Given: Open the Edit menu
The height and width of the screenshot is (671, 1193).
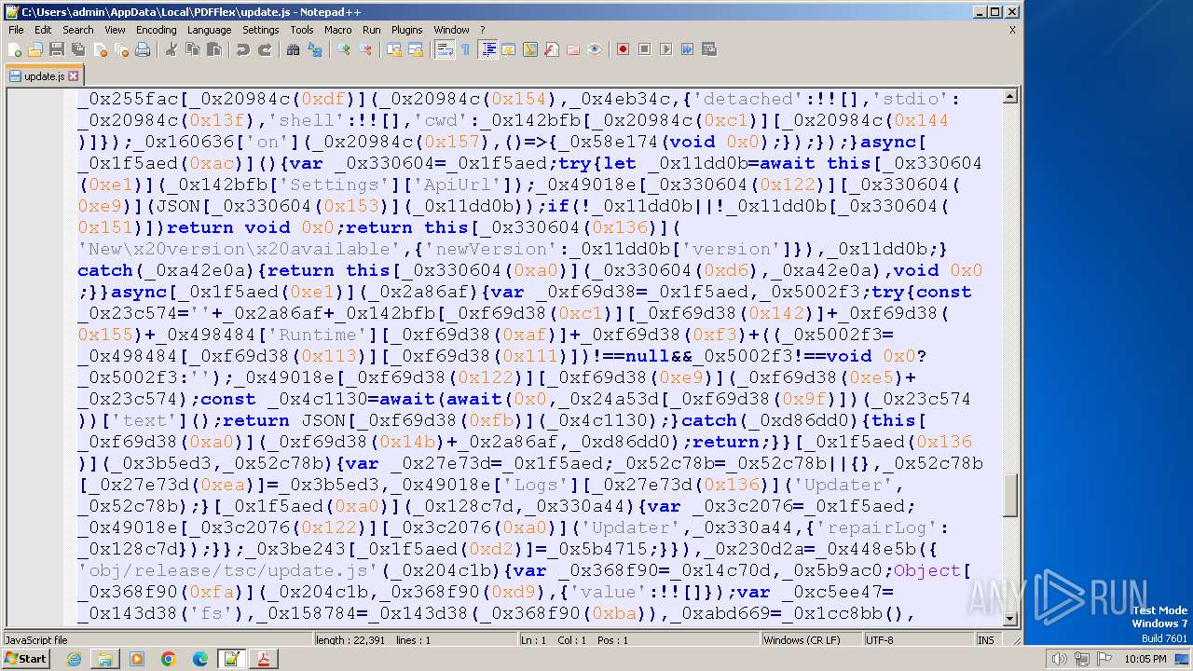Looking at the screenshot, I should (43, 30).
